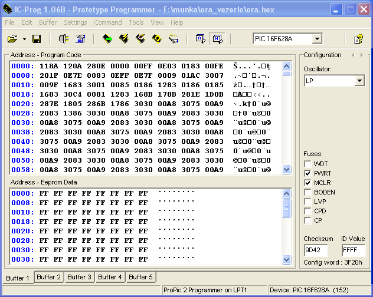
Task: Switch to Buffer 2 tab
Action: coord(49,277)
